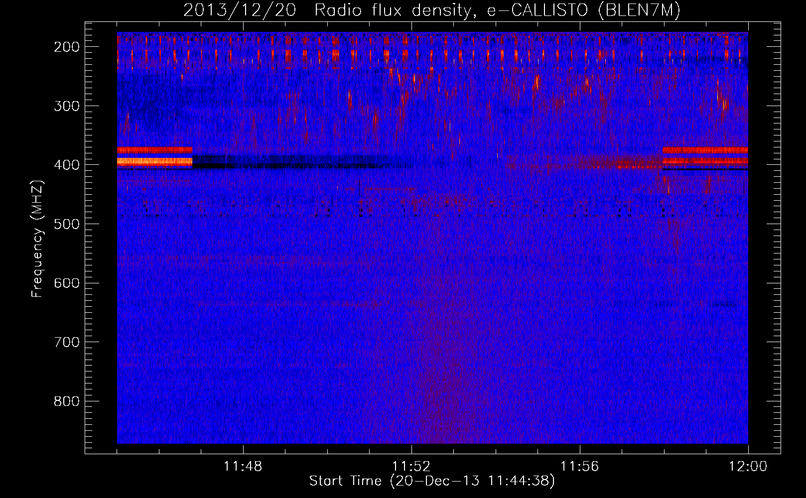Click the 400 frequency tick label
The image size is (806, 498).
point(66,165)
